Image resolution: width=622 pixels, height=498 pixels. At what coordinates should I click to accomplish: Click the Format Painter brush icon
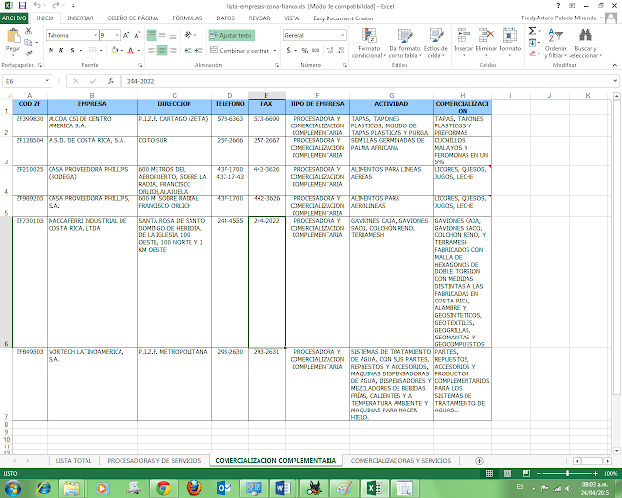(28, 53)
